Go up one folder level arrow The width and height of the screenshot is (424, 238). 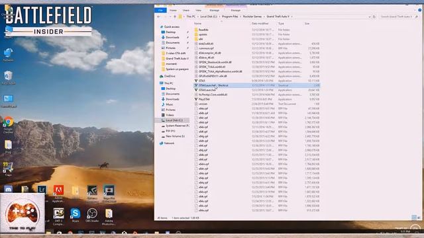pos(175,17)
